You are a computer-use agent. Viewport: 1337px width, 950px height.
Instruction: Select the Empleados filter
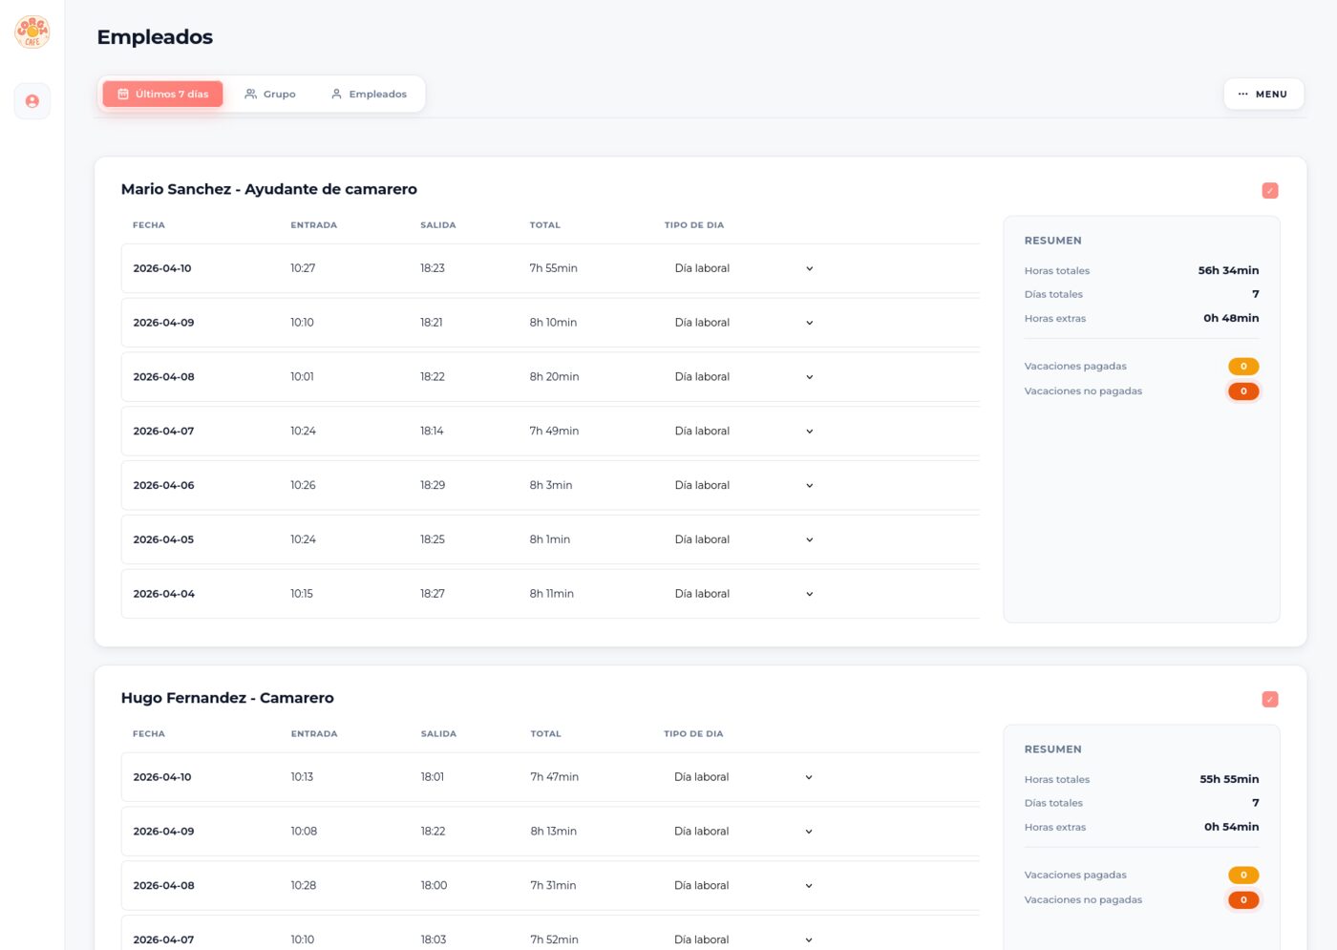tap(369, 94)
